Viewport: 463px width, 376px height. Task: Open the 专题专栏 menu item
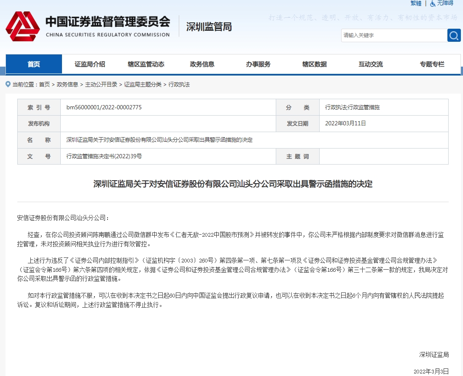coord(432,64)
